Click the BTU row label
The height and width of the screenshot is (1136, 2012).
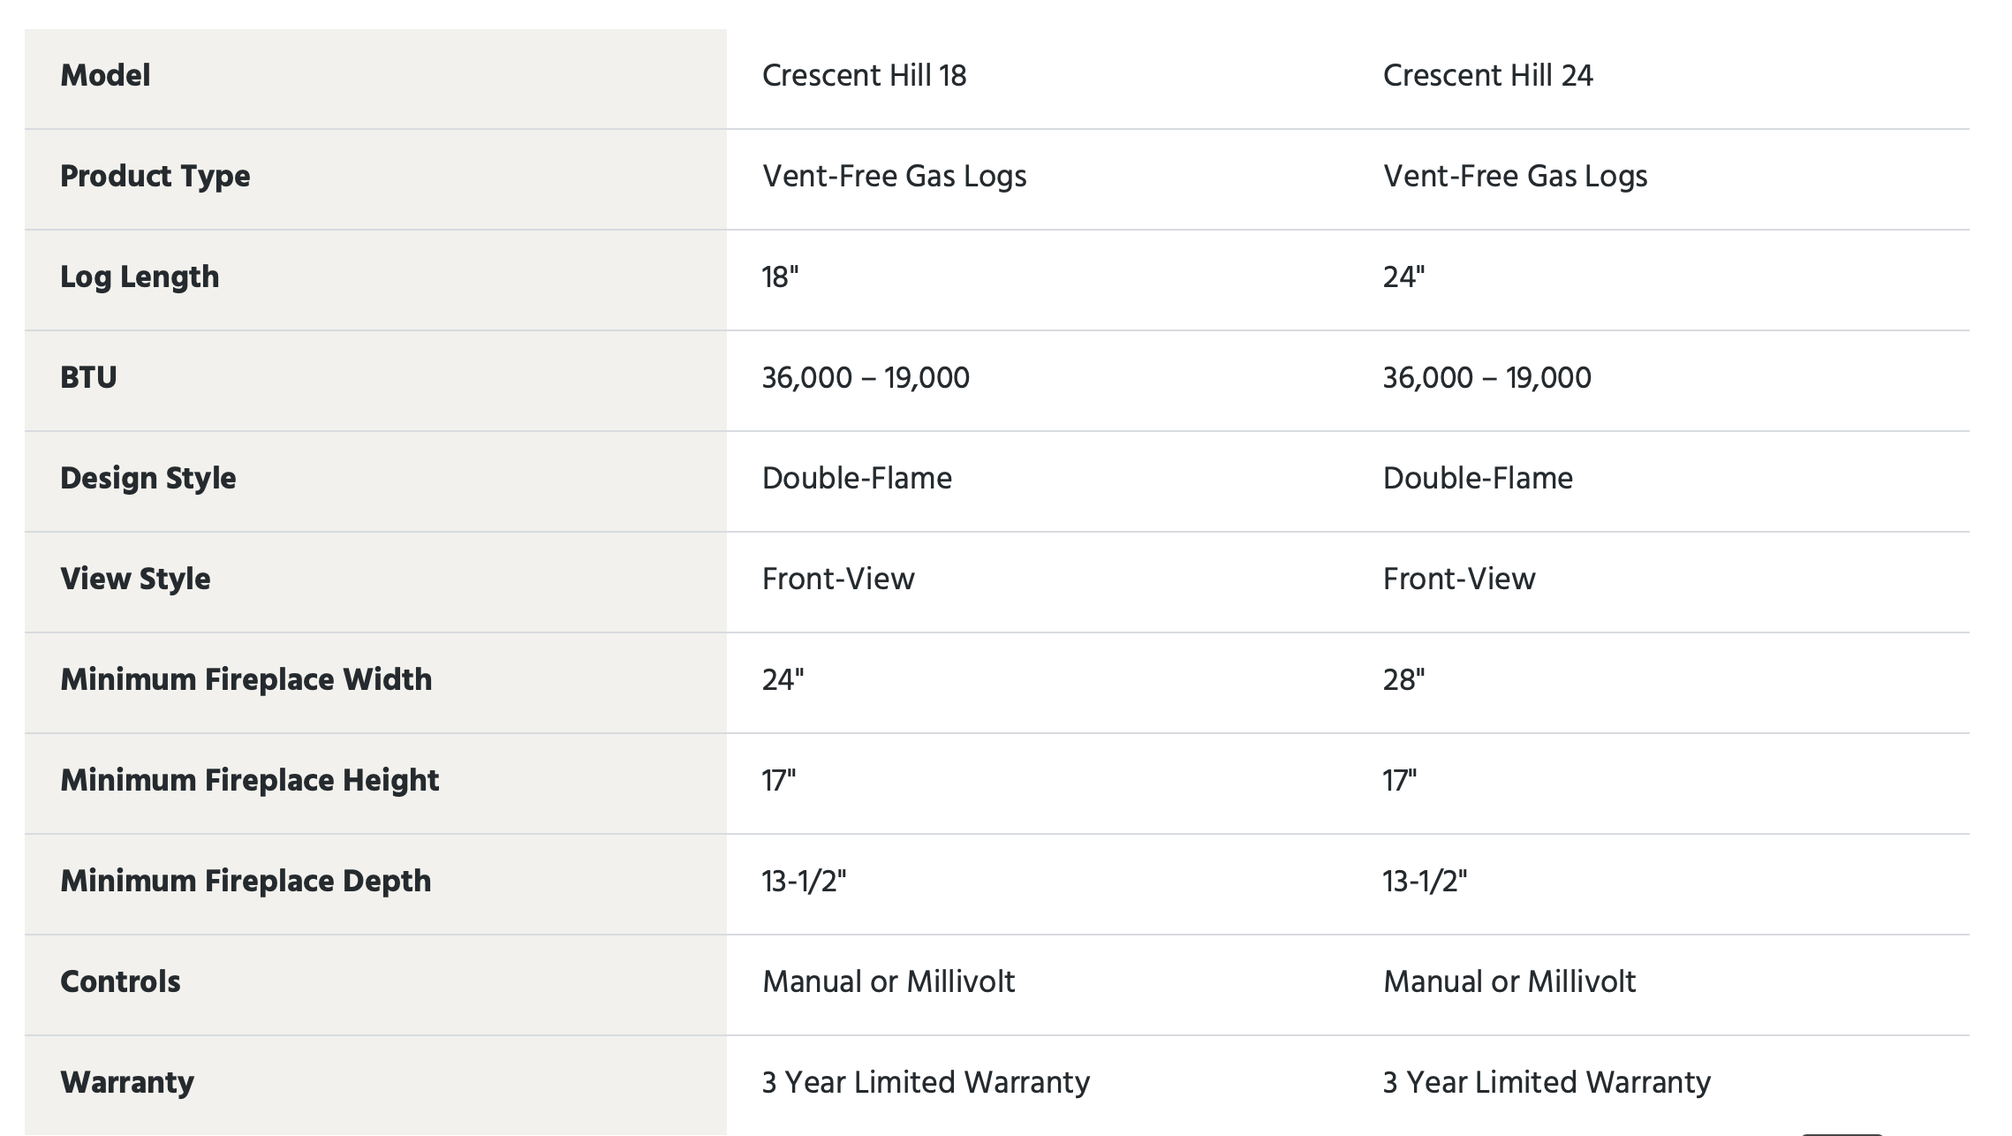[x=88, y=378]
